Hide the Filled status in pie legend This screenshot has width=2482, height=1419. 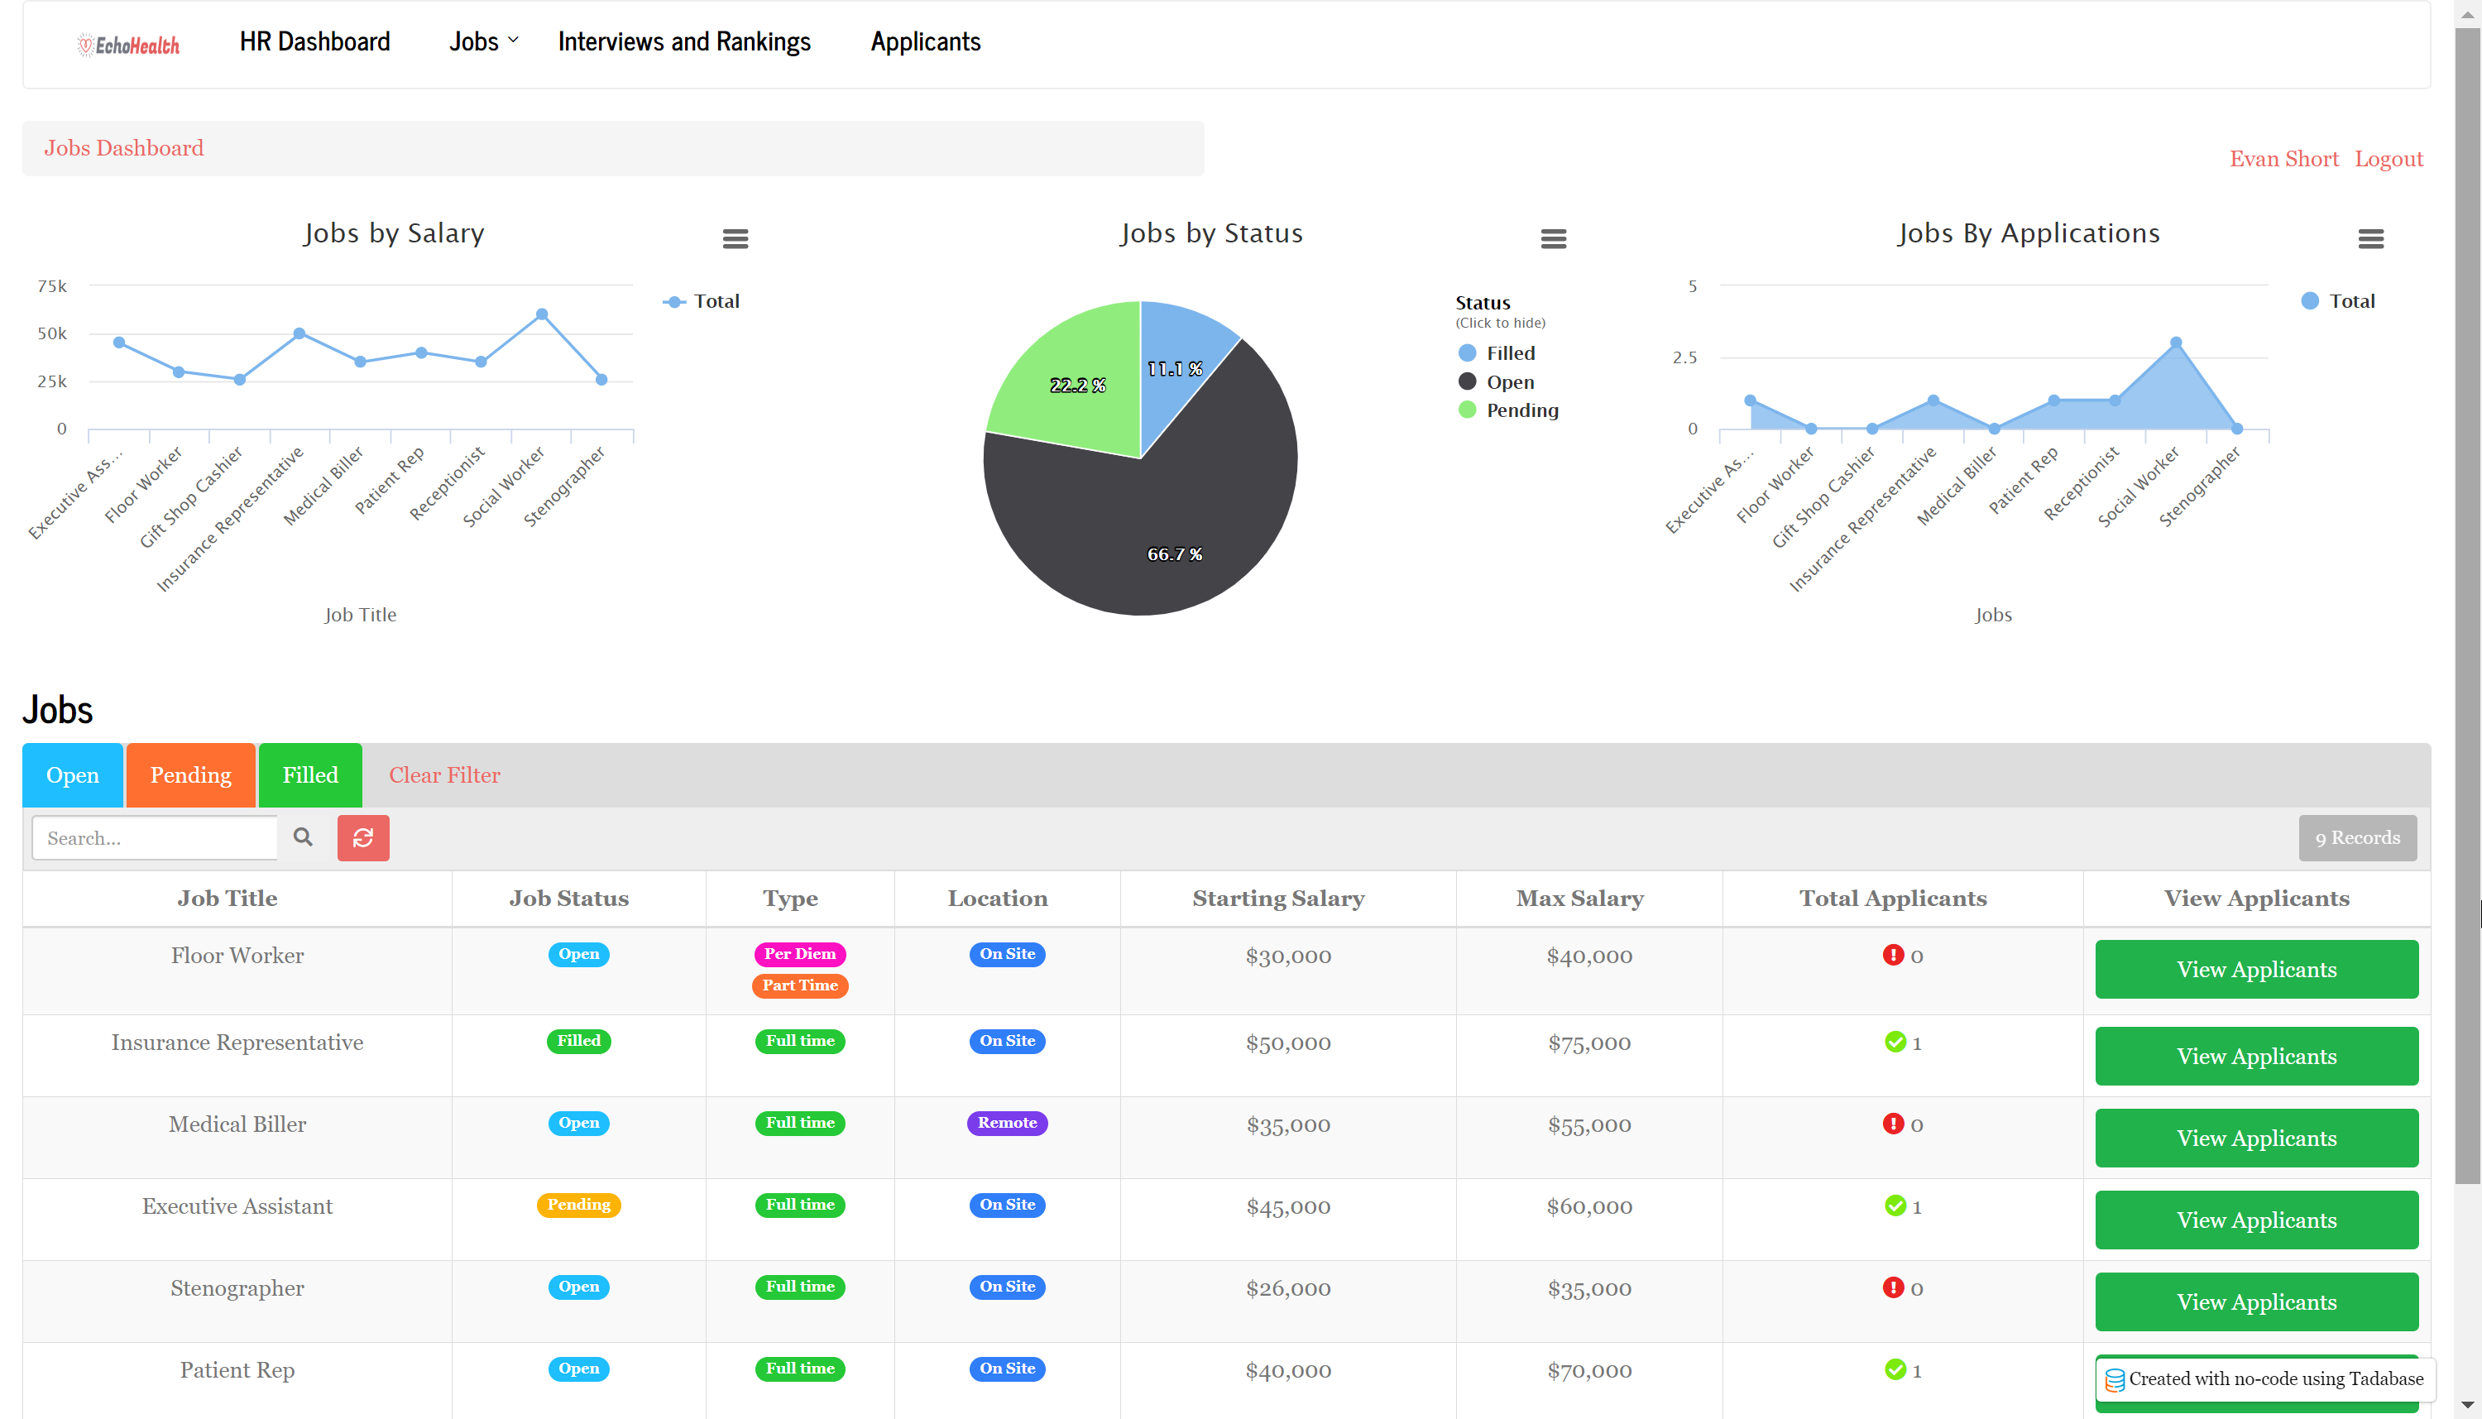1497,352
